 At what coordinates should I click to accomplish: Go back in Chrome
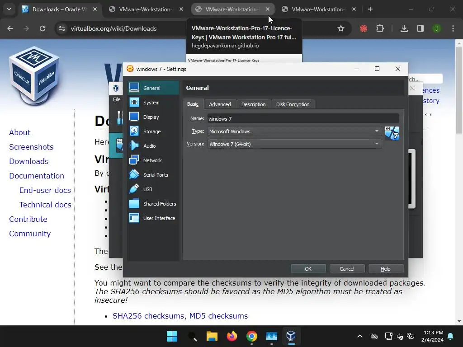[10, 28]
